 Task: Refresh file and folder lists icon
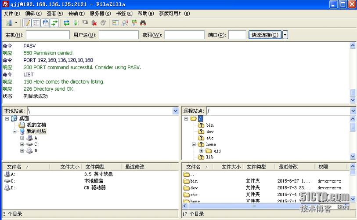[x=66, y=23]
